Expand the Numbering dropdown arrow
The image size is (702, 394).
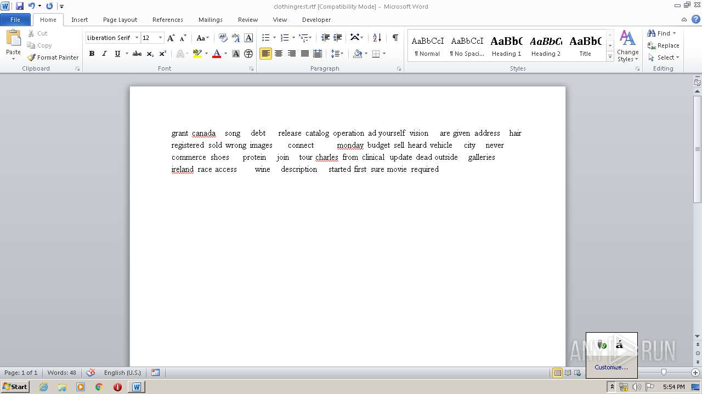tap(293, 38)
